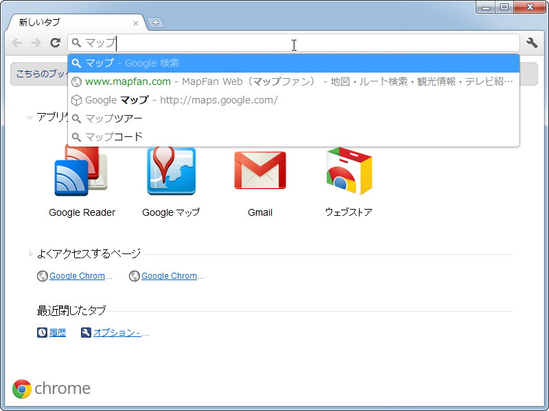Screen dimensions: 549x411
Task: Click the forward navigation arrow
Action: pyautogui.click(x=36, y=42)
